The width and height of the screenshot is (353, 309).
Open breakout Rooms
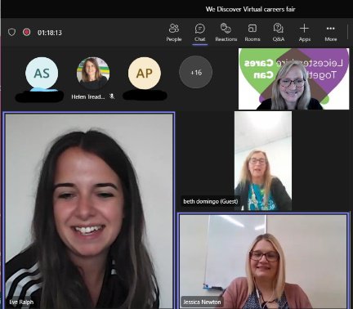tap(252, 33)
